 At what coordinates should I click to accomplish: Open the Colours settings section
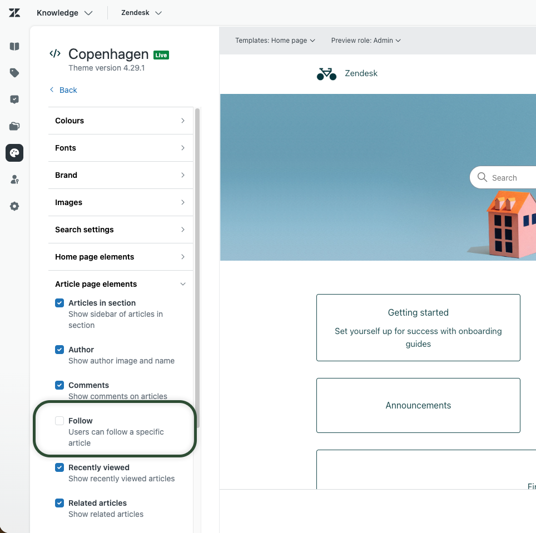point(120,121)
